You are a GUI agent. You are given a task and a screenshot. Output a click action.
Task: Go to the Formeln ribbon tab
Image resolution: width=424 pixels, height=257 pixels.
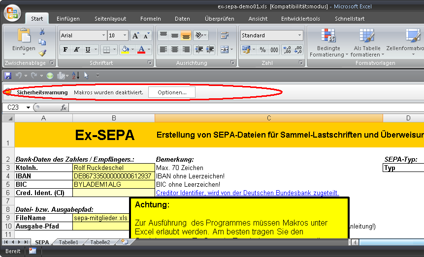[x=150, y=19]
